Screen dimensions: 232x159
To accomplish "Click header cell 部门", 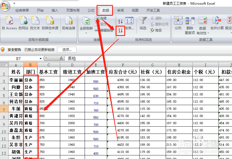I will pos(31,72).
